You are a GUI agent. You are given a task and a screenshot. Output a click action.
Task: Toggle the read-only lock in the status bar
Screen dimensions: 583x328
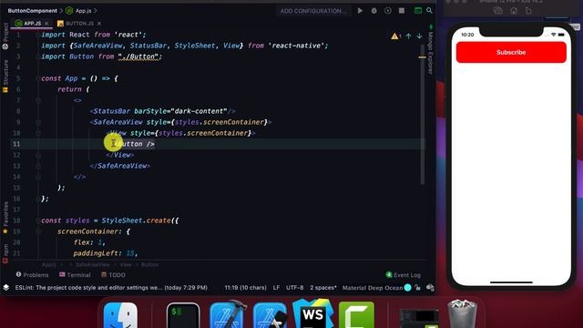coord(418,288)
